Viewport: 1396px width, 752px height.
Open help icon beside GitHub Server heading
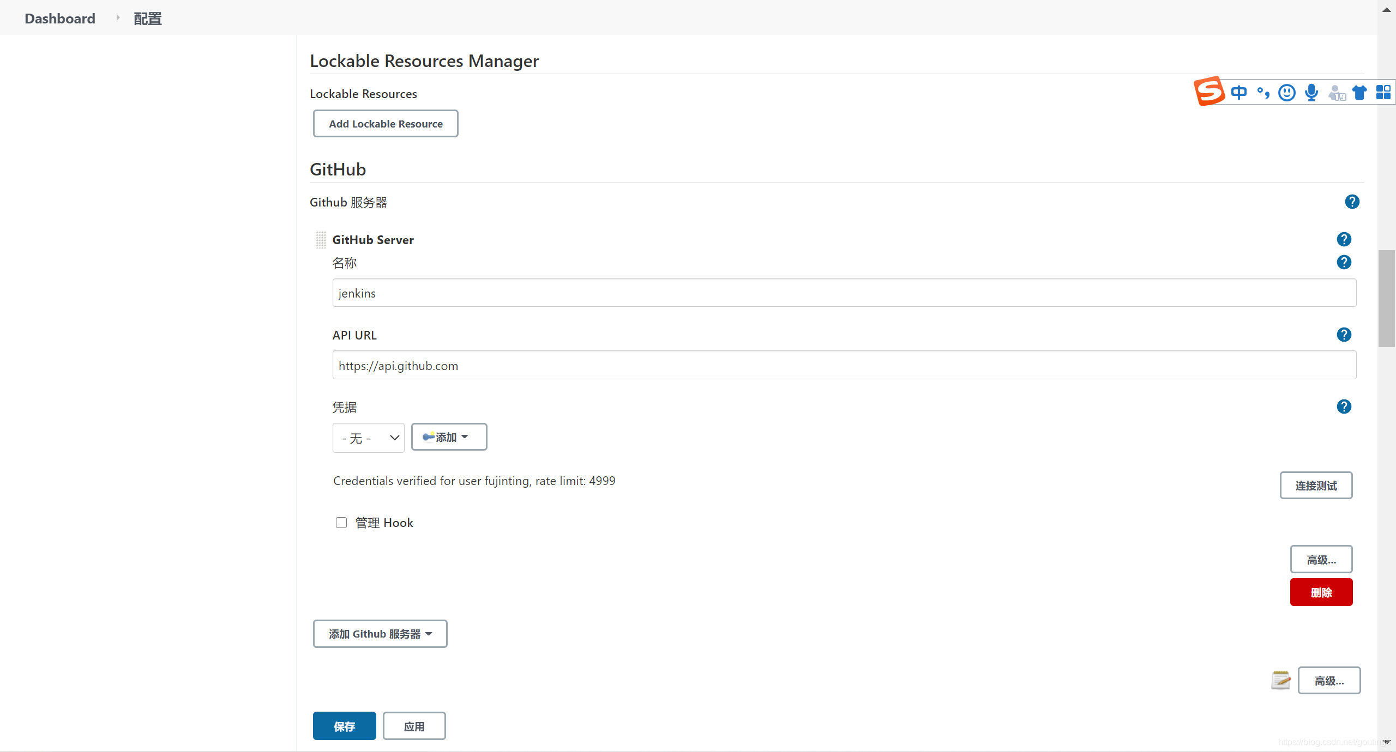tap(1344, 239)
